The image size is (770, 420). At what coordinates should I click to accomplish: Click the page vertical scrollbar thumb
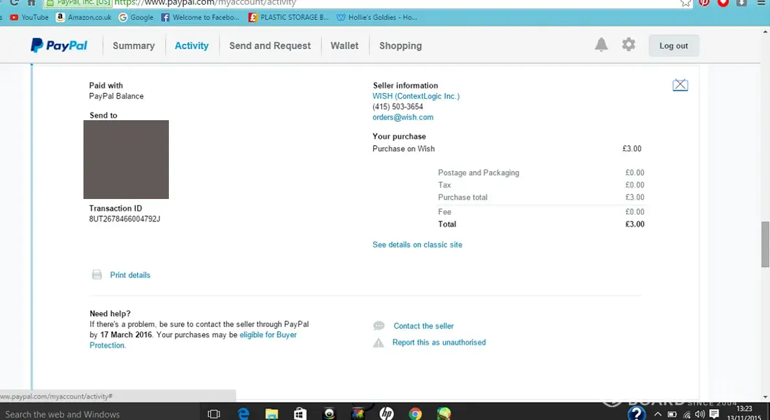point(765,244)
